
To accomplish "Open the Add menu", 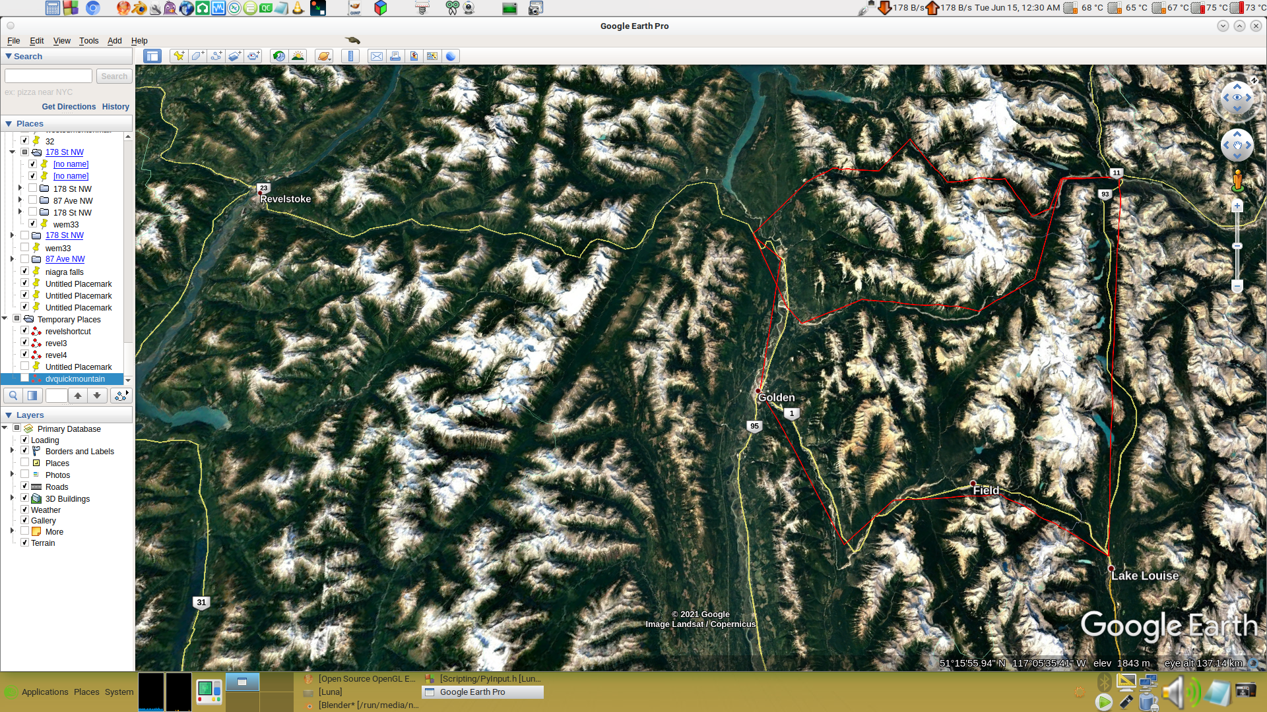I will (114, 41).
